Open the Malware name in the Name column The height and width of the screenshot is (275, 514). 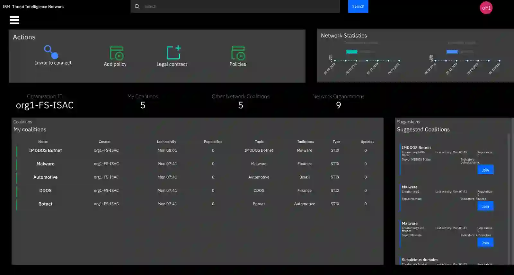(45, 164)
